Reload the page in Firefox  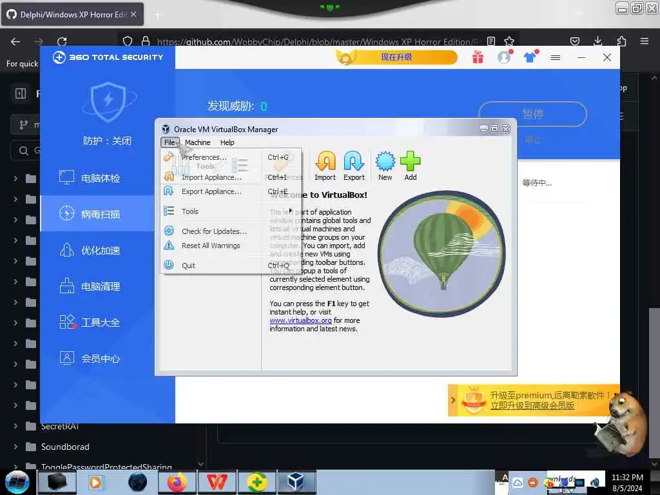point(62,41)
